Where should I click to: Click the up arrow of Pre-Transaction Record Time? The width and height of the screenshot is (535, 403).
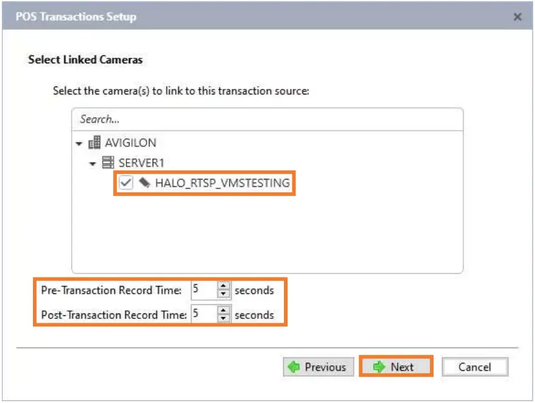[x=224, y=286]
